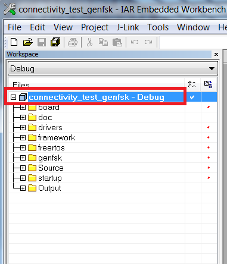Click the Undo arrow icon
The image size is (227, 264).
point(135,42)
